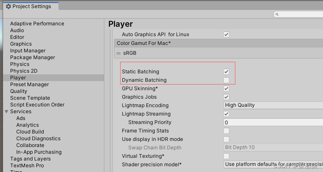The image size is (323, 172).
Task: Open Tags and Layers settings
Action: [x=30, y=159]
